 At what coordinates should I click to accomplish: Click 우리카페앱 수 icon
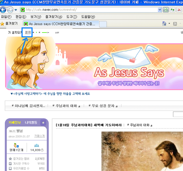pos(10,168)
